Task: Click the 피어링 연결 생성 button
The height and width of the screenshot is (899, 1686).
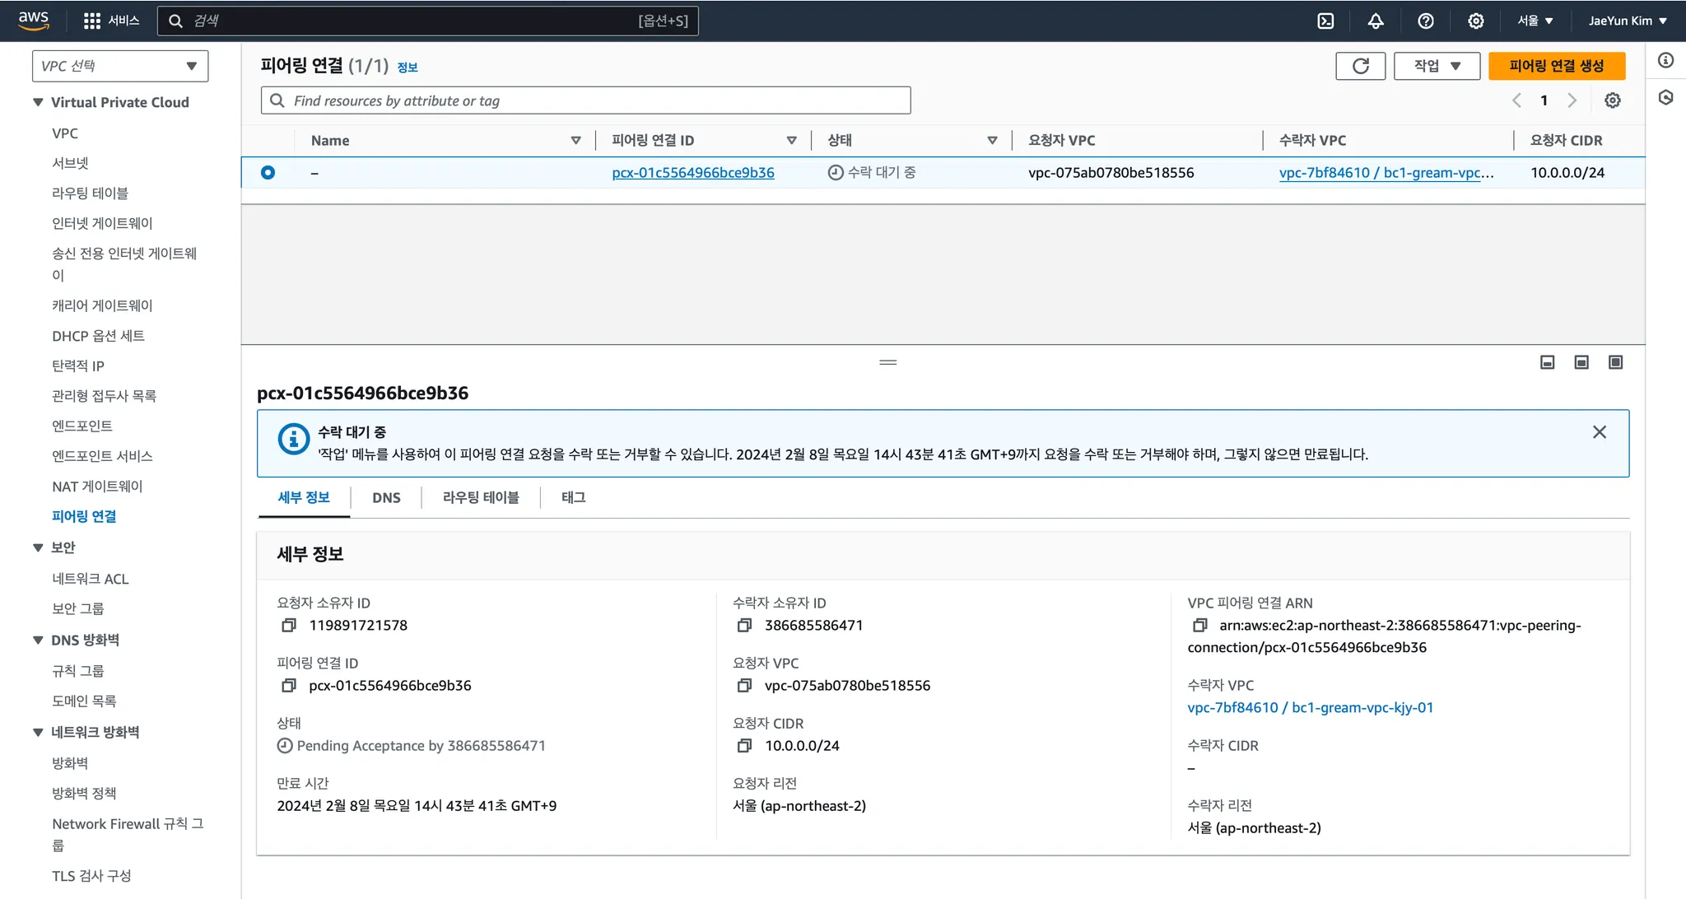Action: coord(1556,66)
